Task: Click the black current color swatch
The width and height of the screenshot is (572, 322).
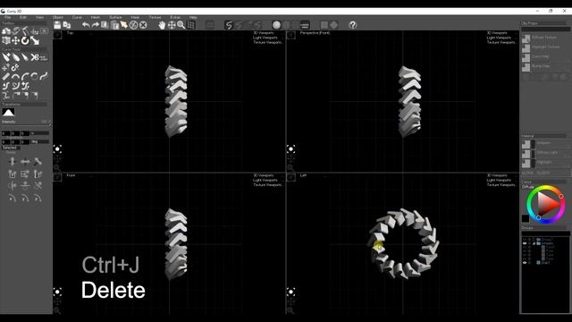Action: 526,218
